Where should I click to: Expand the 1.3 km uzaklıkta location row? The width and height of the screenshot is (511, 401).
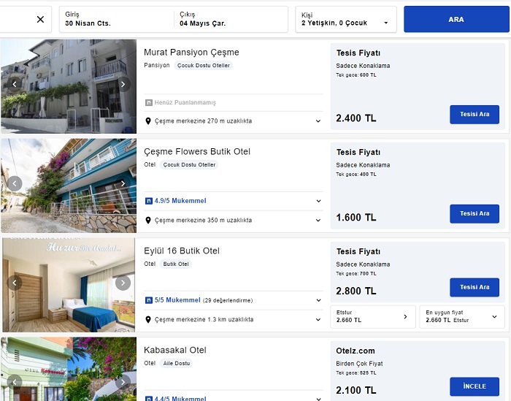pyautogui.click(x=318, y=319)
